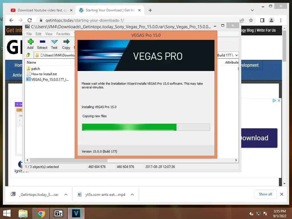
Task: Bookmark this page with the star icon
Action: coord(251,20)
